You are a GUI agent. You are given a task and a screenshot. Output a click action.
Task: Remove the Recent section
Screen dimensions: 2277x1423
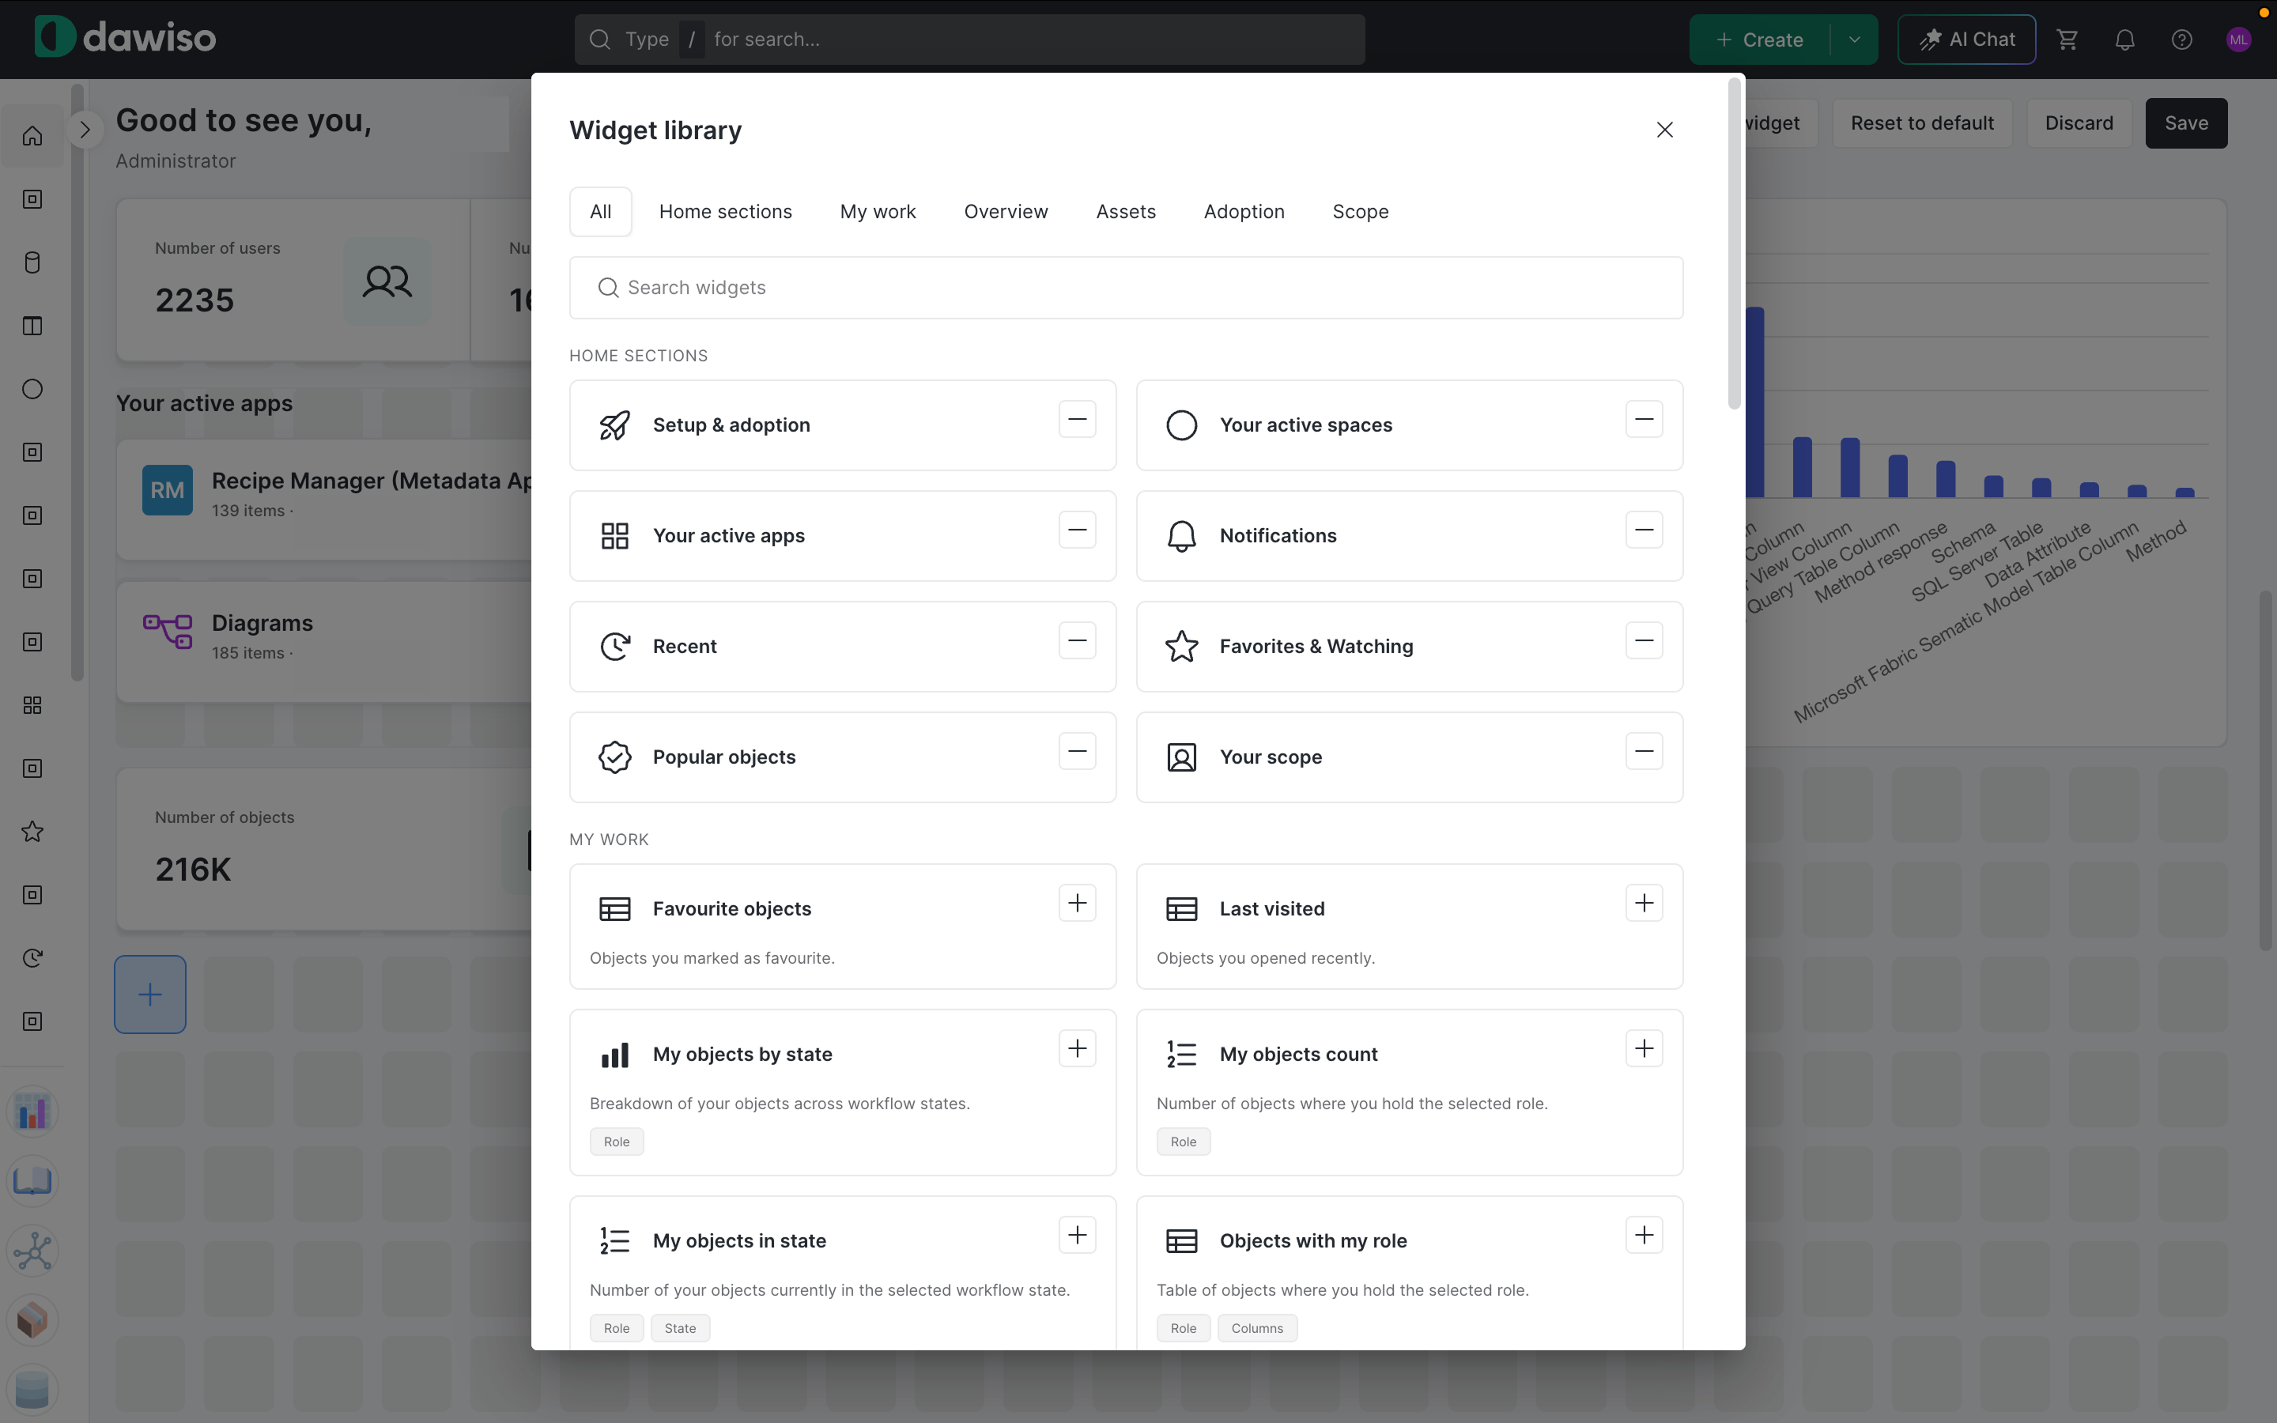pos(1078,641)
